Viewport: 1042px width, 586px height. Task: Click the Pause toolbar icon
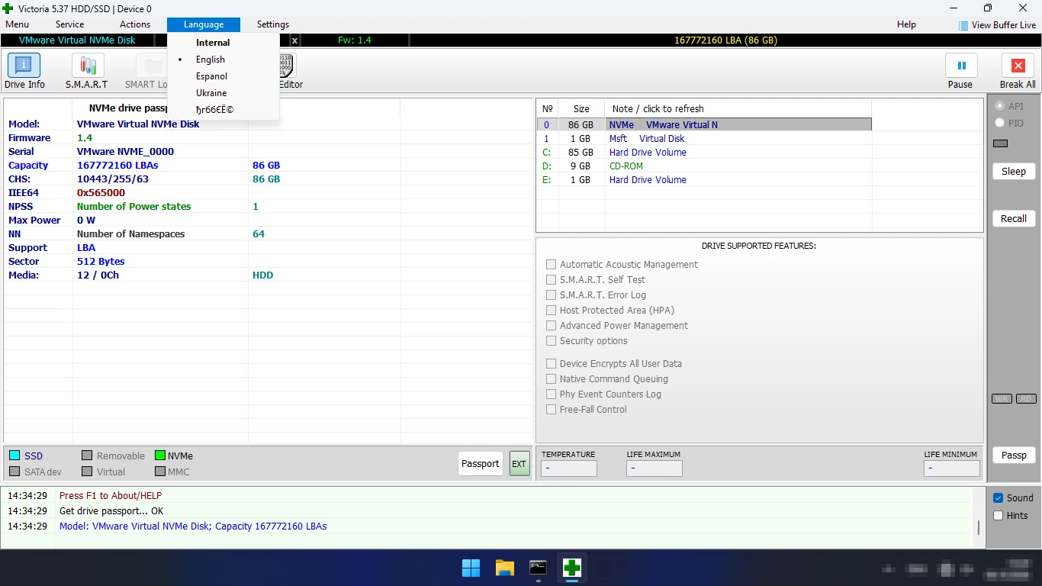(x=961, y=66)
